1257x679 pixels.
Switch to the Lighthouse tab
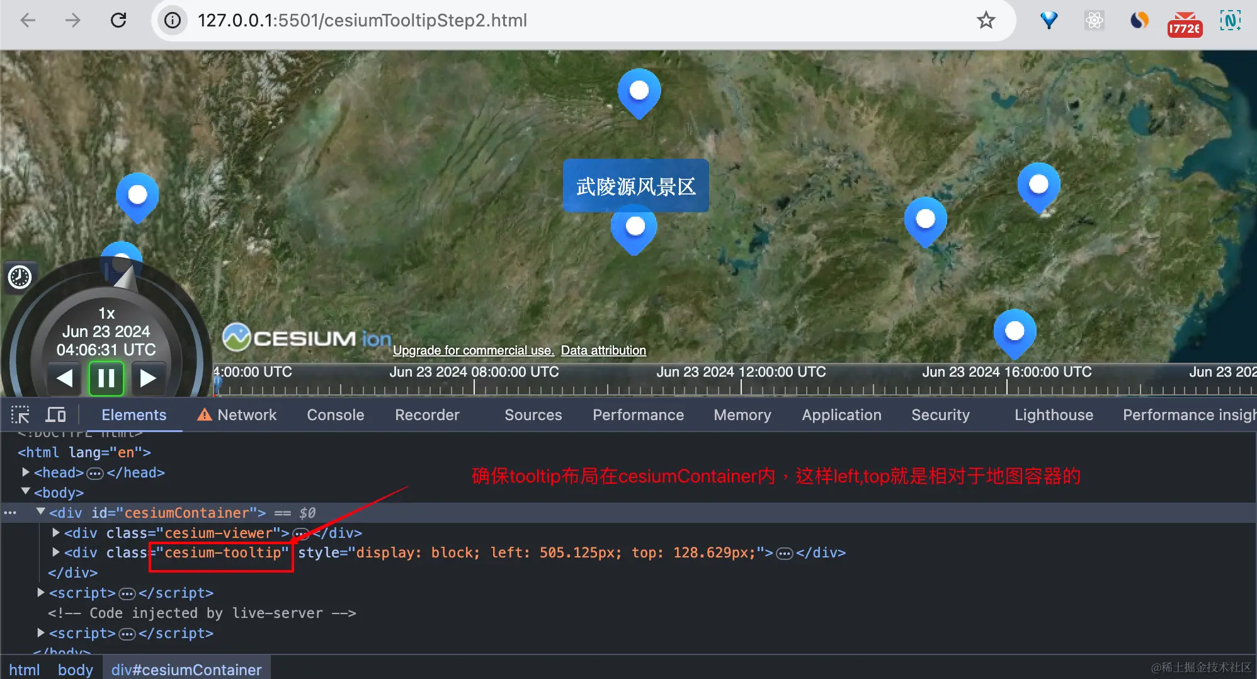coord(1054,414)
